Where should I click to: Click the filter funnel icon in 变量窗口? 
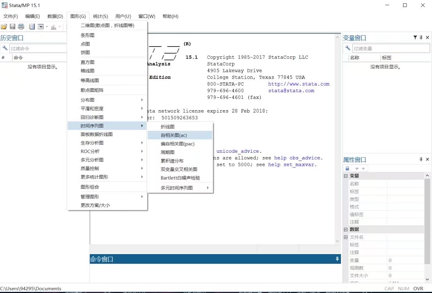point(415,38)
